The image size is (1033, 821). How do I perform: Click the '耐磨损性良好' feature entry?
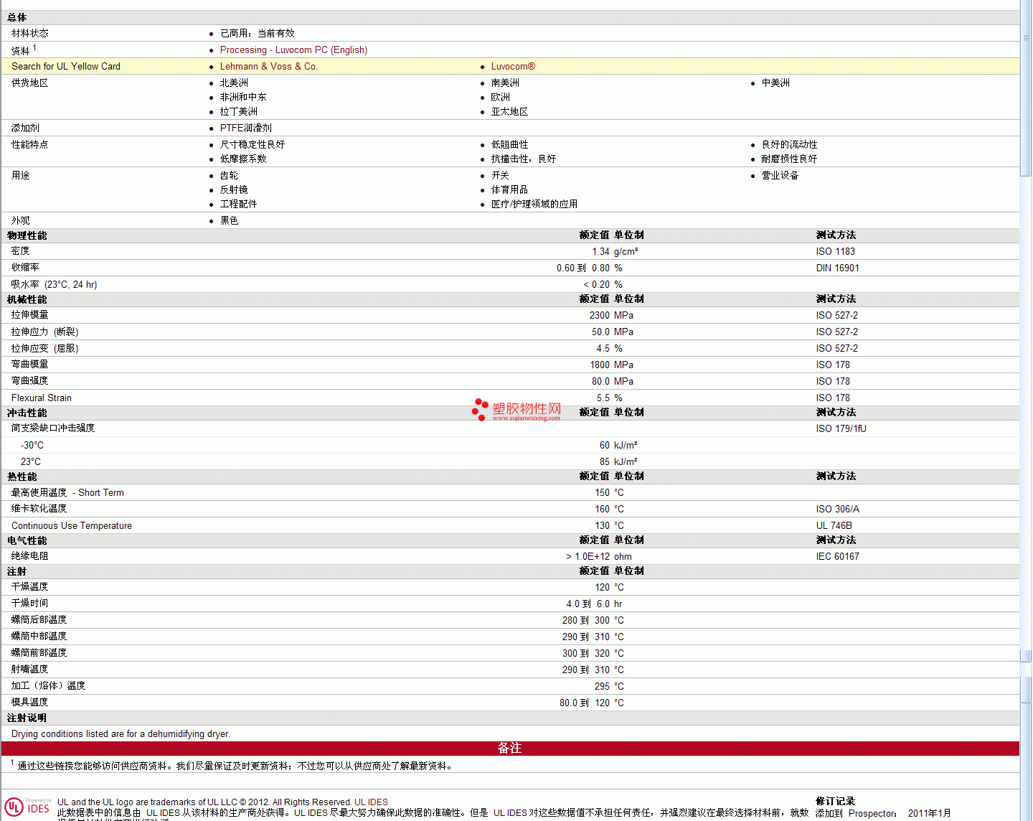pos(789,159)
